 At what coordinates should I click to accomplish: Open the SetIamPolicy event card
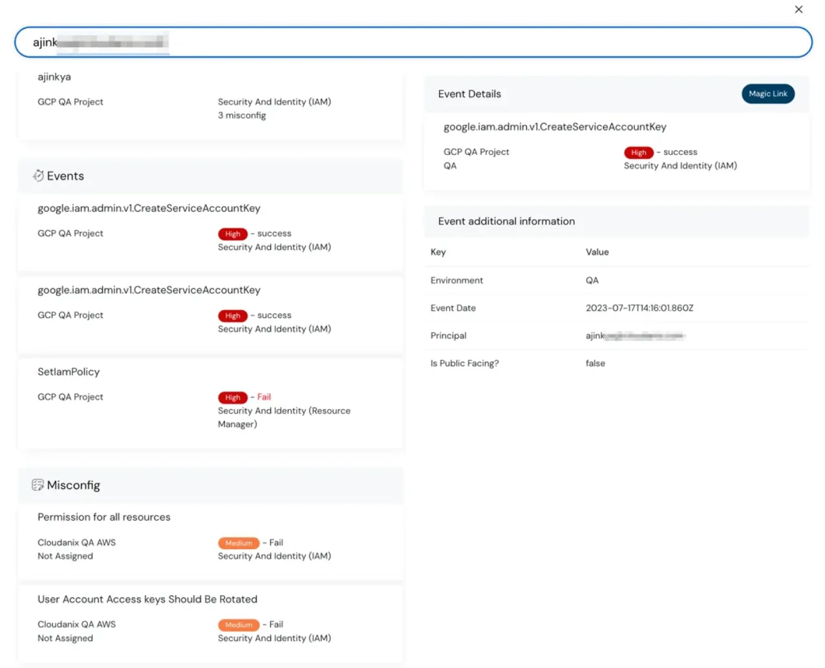(210, 397)
